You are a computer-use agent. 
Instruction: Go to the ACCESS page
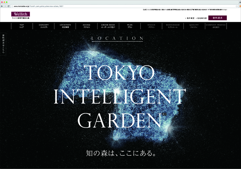pyautogui.click(x=86, y=26)
